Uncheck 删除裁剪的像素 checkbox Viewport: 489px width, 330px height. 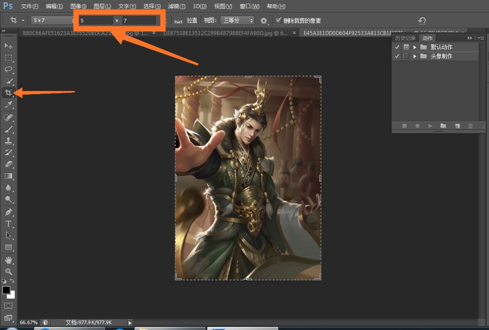click(278, 20)
